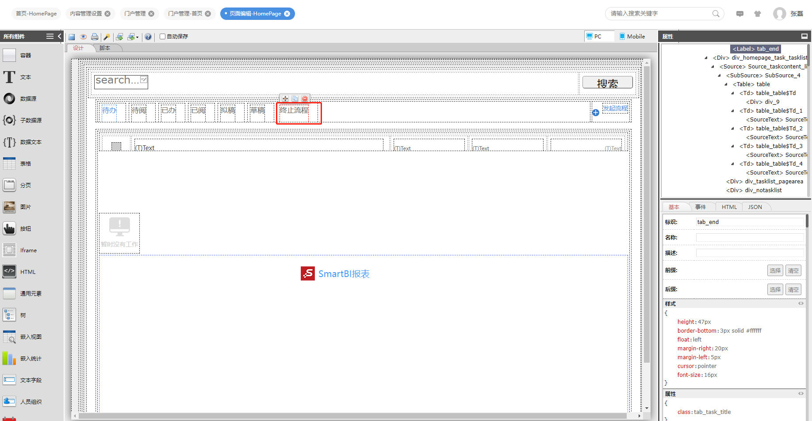The height and width of the screenshot is (421, 812).
Task: Switch to the 首页-HomePage top tab
Action: [x=36, y=14]
